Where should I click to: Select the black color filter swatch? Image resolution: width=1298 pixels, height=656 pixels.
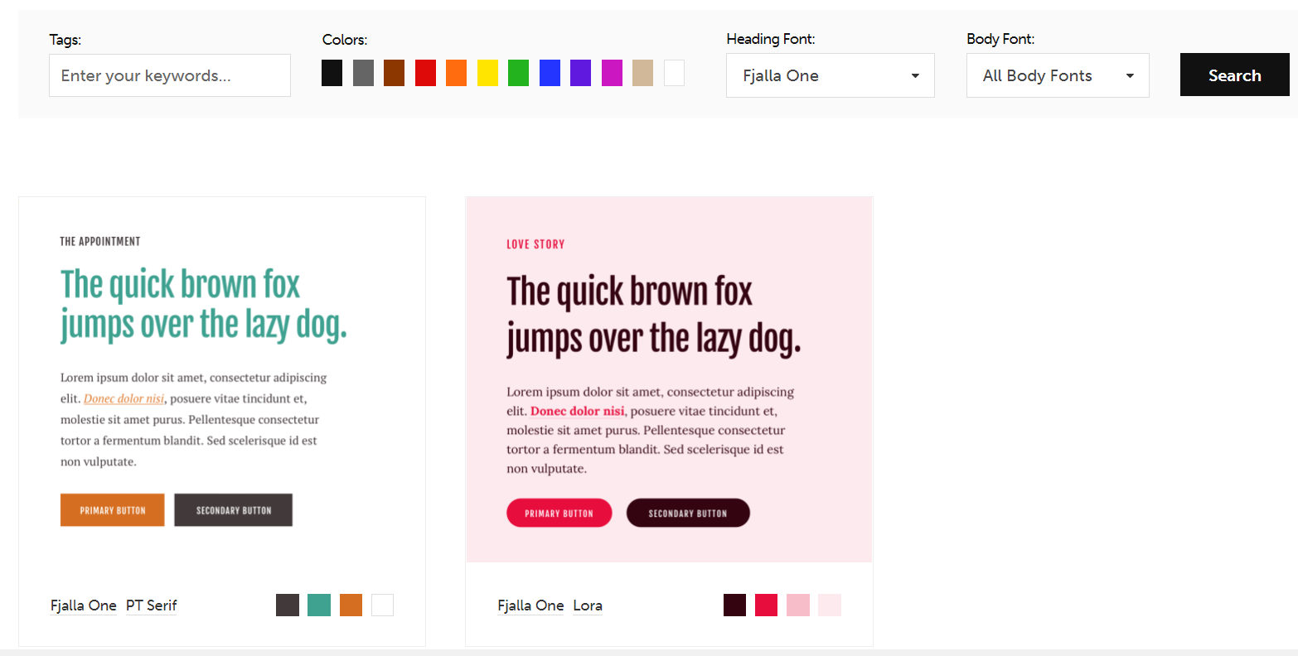[x=332, y=73]
